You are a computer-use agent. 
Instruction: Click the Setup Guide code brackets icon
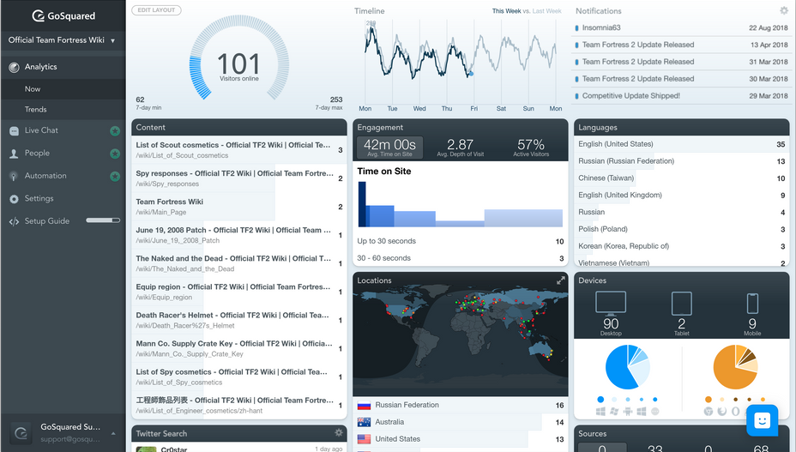tap(15, 221)
